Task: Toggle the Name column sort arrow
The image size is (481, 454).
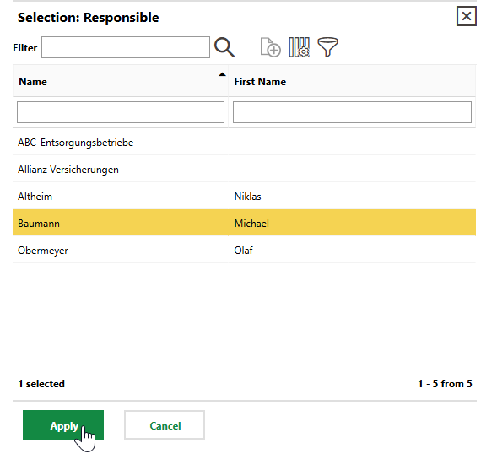Action: pos(222,74)
